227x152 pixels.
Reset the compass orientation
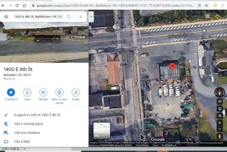[x=219, y=92]
